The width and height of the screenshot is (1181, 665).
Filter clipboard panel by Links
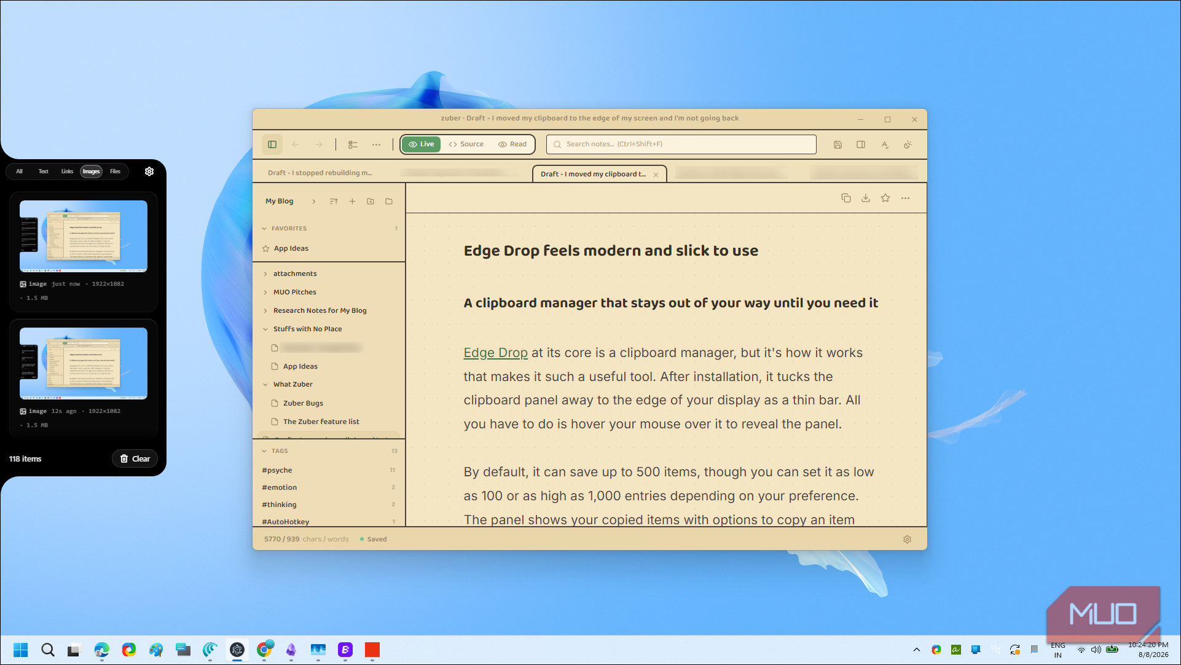point(67,171)
